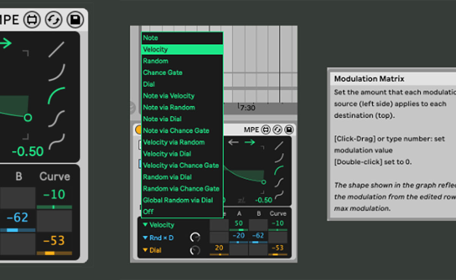Image resolution: width=456 pixels, height=280 pixels.
Task: Toggle the orange device activator circle
Action: coord(138,130)
